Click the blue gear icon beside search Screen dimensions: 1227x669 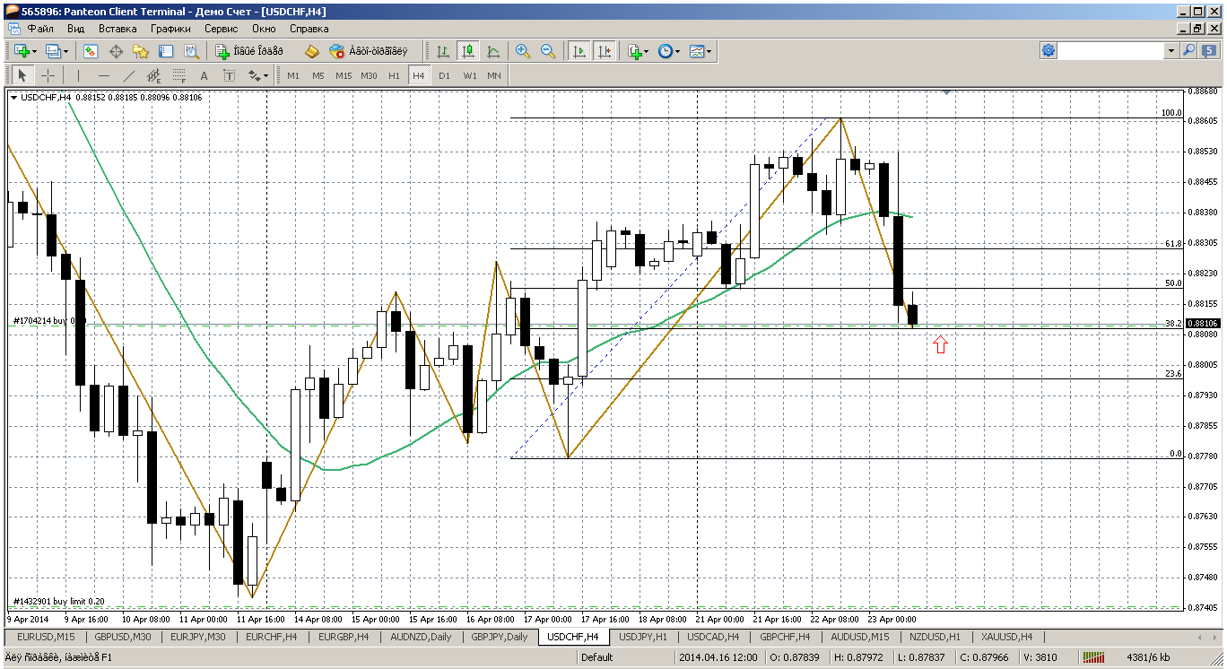click(1049, 51)
